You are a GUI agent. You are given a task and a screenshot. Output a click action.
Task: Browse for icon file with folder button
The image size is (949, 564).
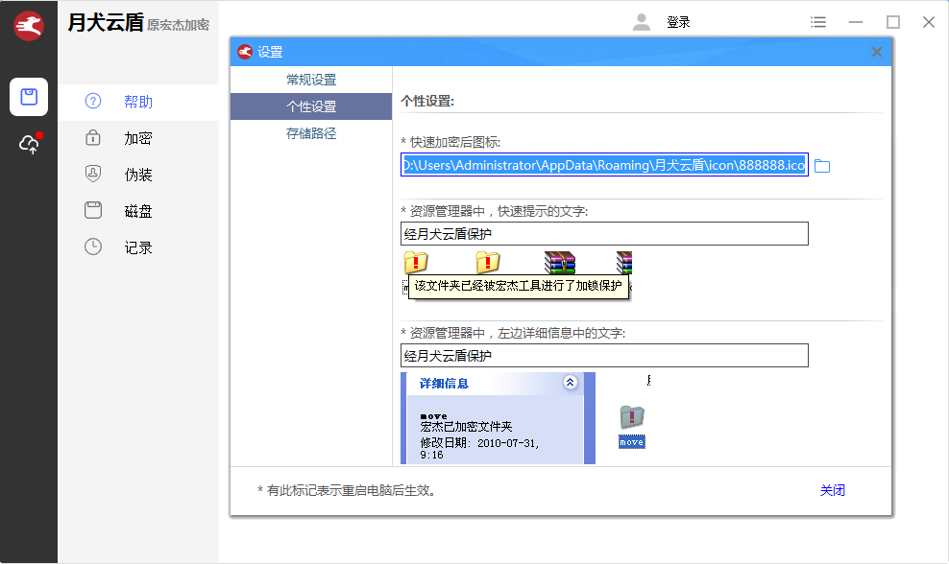822,166
